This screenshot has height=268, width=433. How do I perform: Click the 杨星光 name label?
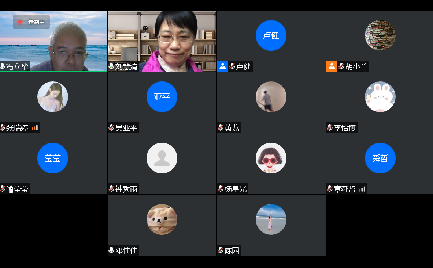[x=236, y=189]
